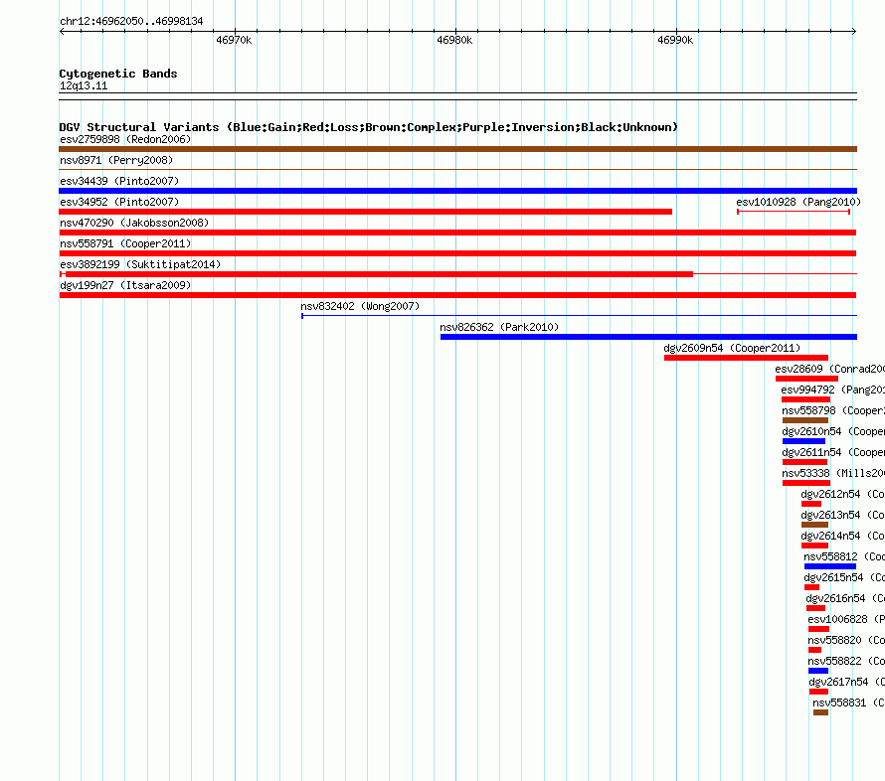Open esv3892199 (Suktitipat2014) label
The image size is (885, 781).
tap(140, 264)
